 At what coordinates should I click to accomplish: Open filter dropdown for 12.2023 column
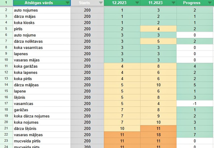(137, 3)
